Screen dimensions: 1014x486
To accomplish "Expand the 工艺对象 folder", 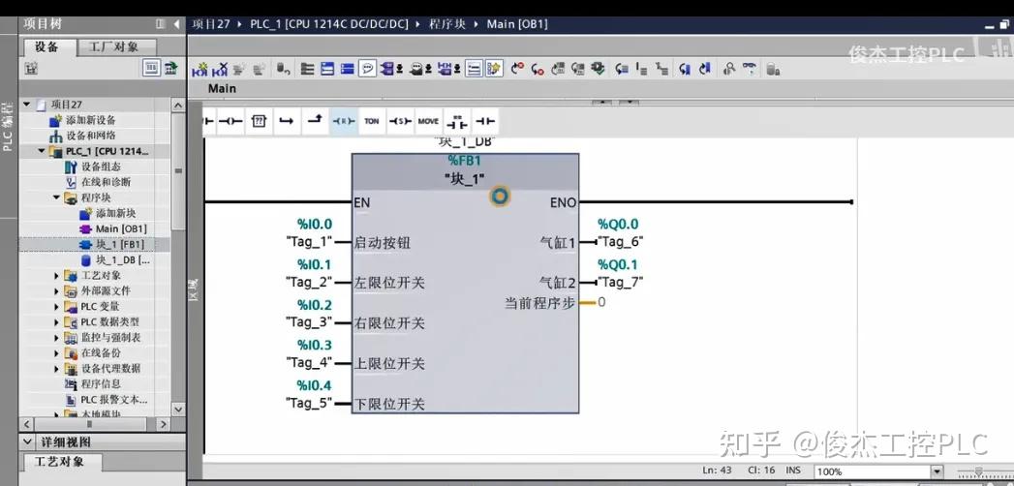I will click(57, 275).
